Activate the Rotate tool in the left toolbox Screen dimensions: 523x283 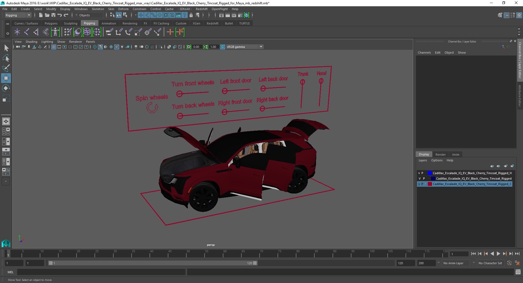6,88
